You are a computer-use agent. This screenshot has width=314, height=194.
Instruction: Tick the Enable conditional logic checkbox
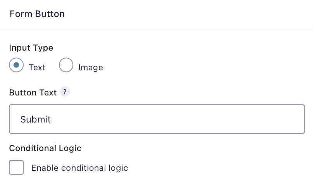(16, 167)
